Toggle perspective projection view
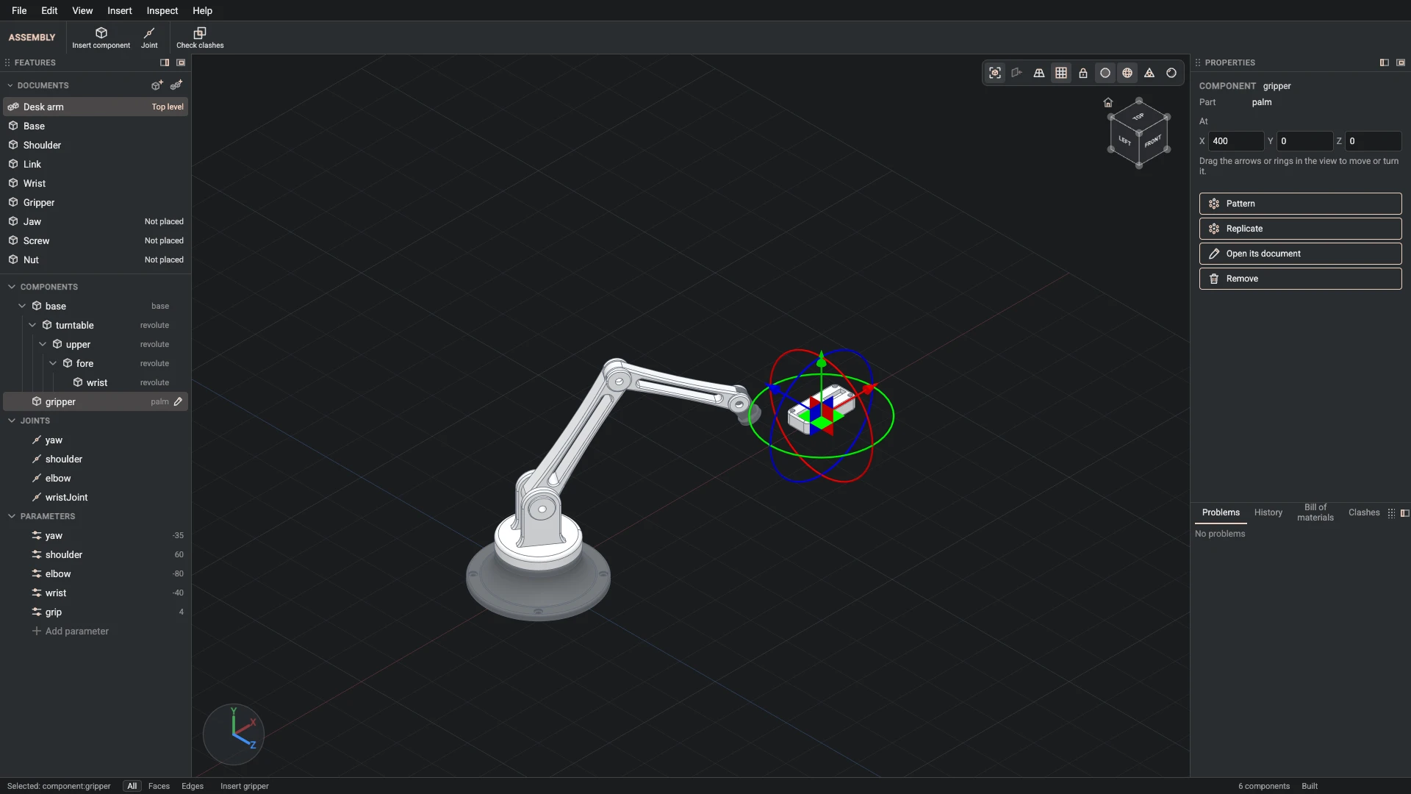The height and width of the screenshot is (794, 1411). (x=1039, y=73)
